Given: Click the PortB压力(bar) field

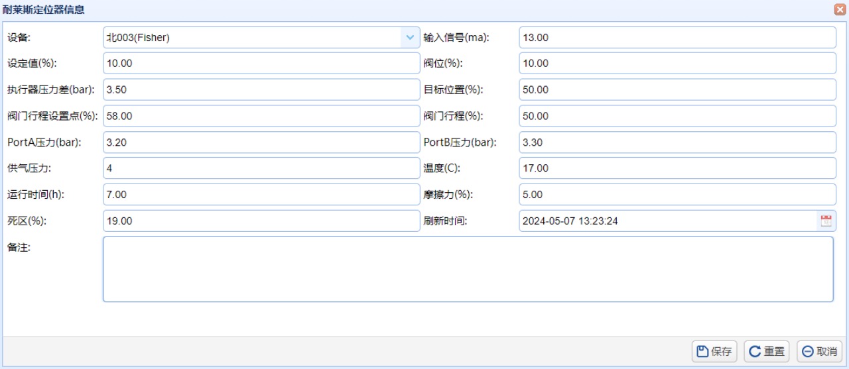Looking at the screenshot, I should (677, 142).
